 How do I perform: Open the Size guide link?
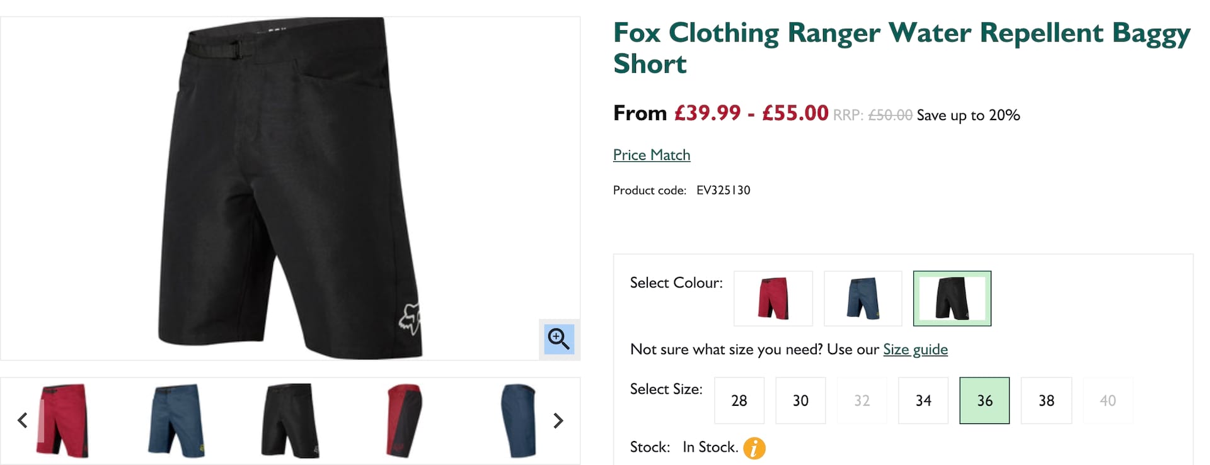click(x=915, y=349)
